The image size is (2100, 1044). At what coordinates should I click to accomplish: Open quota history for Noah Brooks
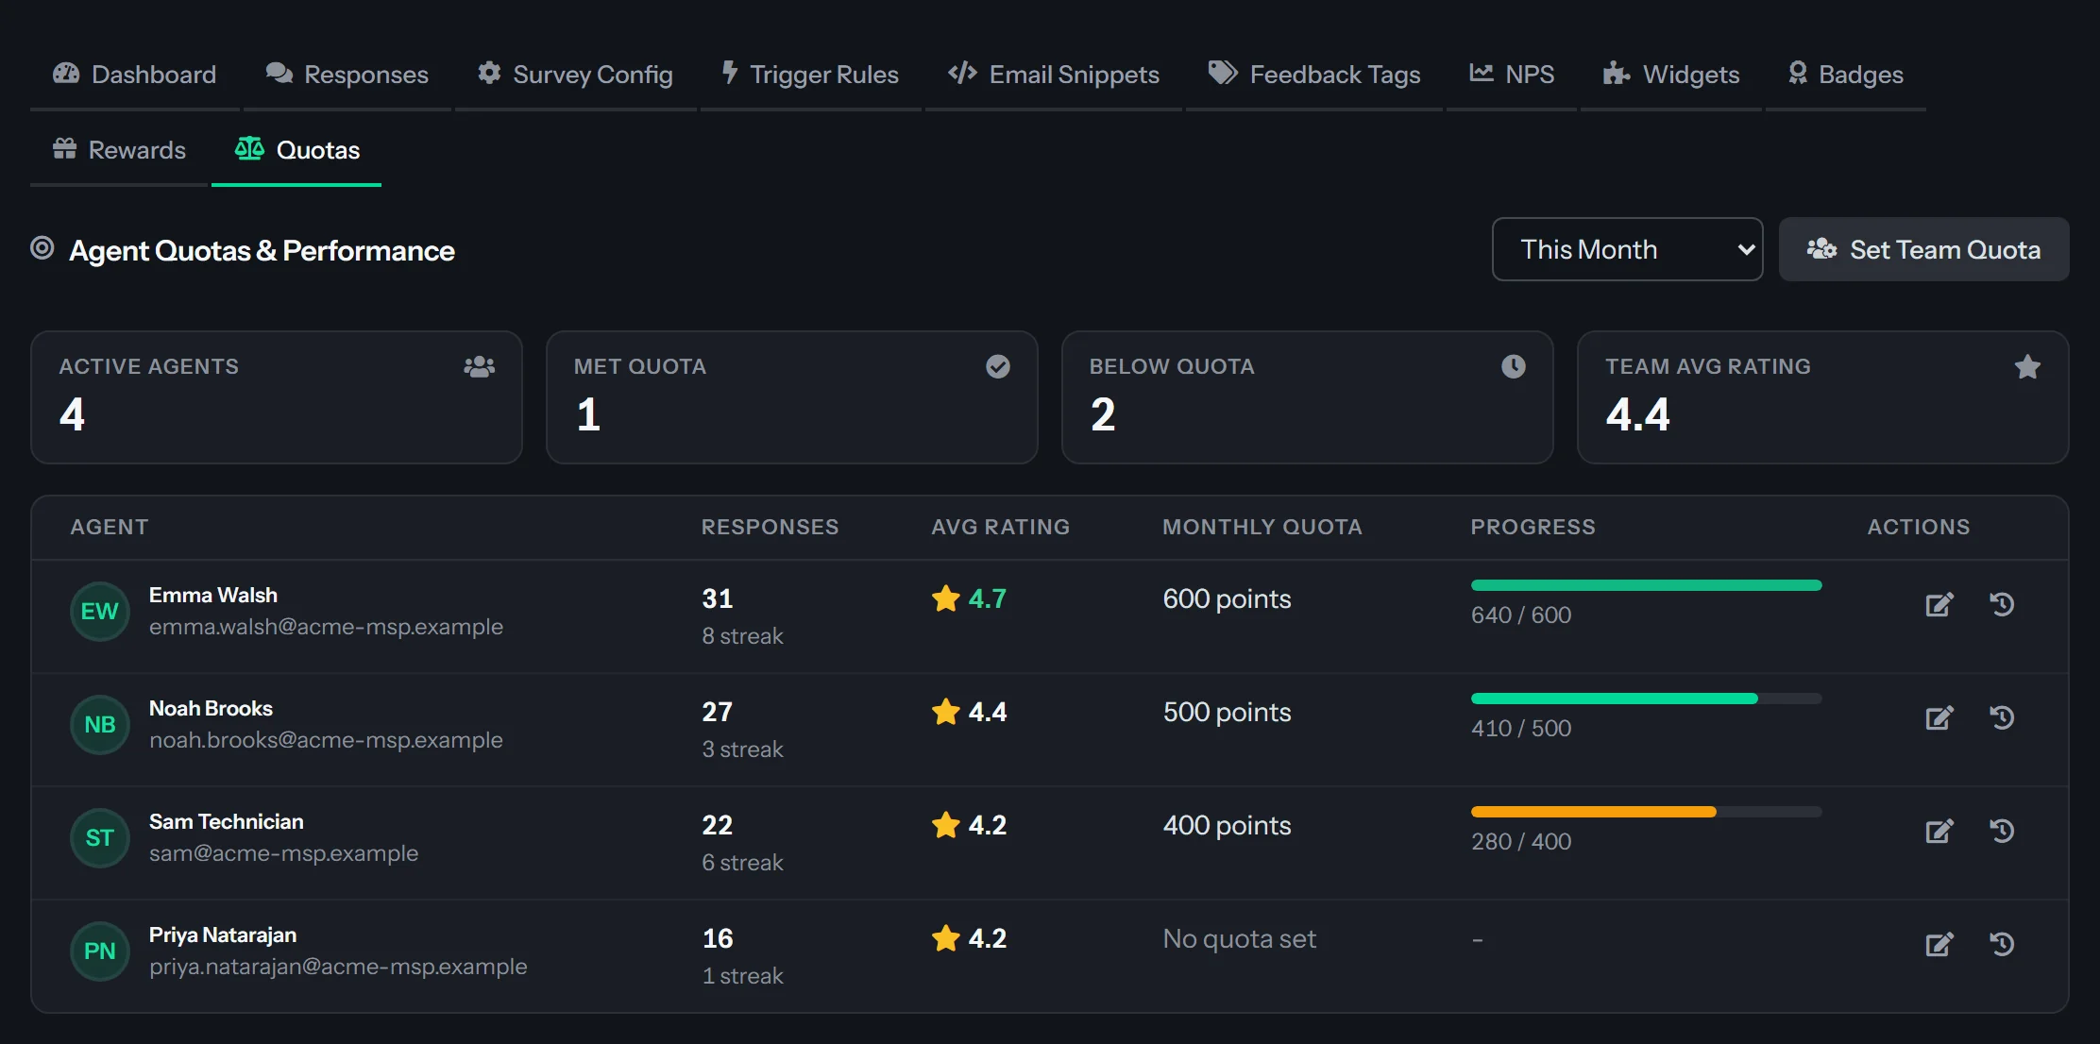click(2002, 717)
